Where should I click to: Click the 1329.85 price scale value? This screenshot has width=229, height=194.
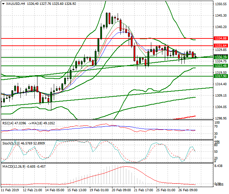pyautogui.click(x=221, y=50)
